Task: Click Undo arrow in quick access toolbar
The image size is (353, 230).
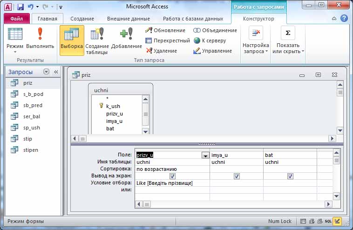Action: 30,7
